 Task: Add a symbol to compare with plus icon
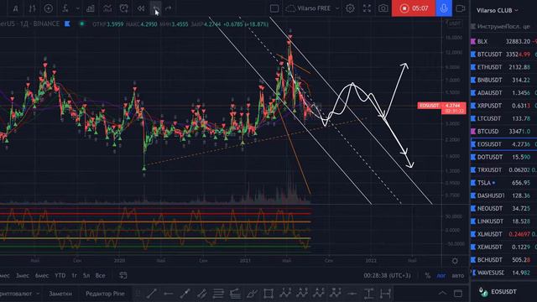click(x=49, y=8)
